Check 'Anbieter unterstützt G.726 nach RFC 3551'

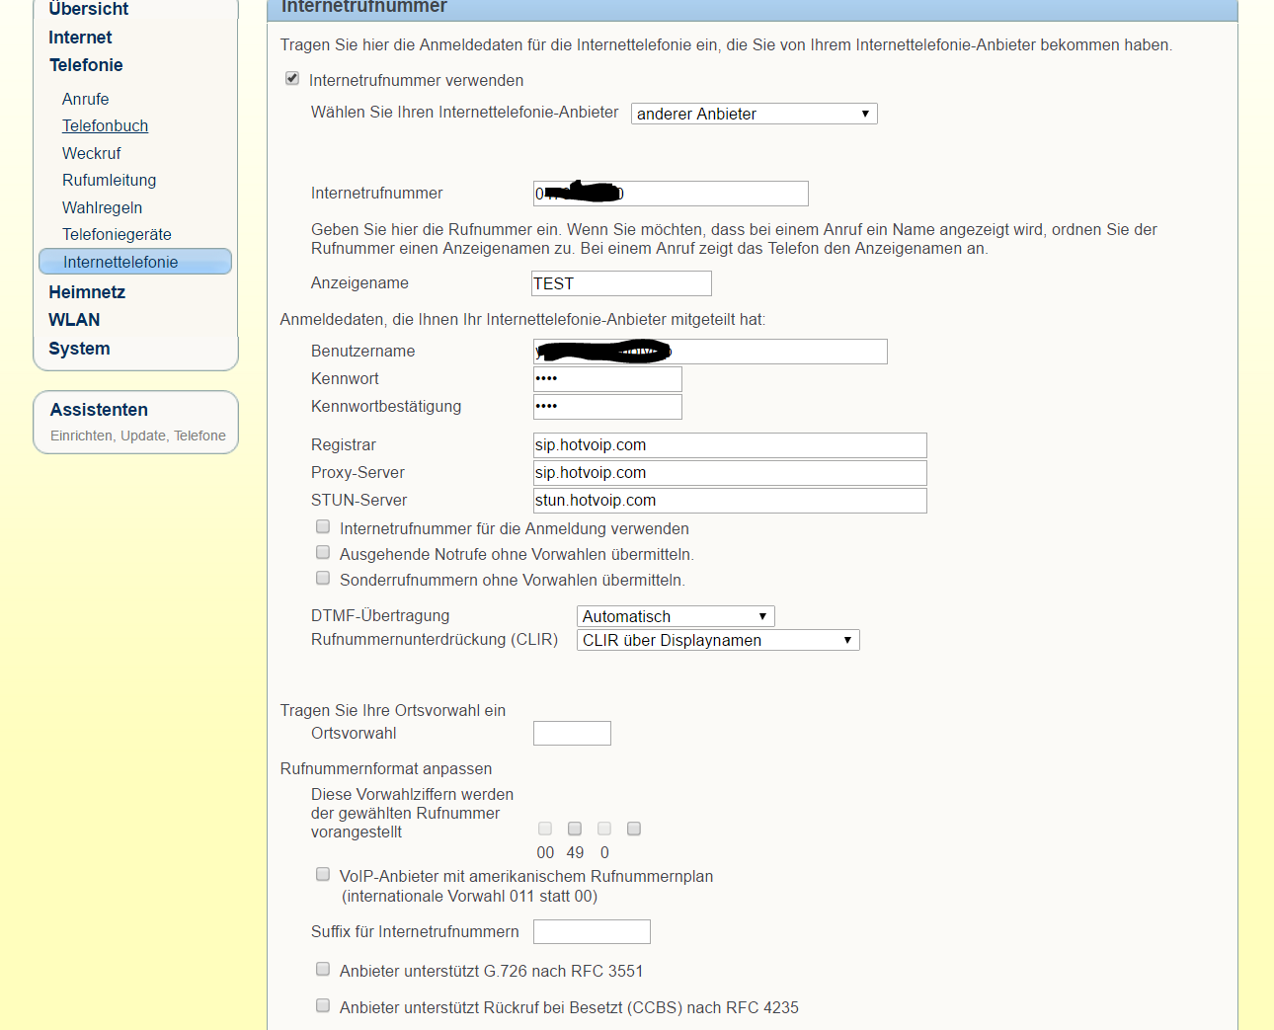point(323,970)
